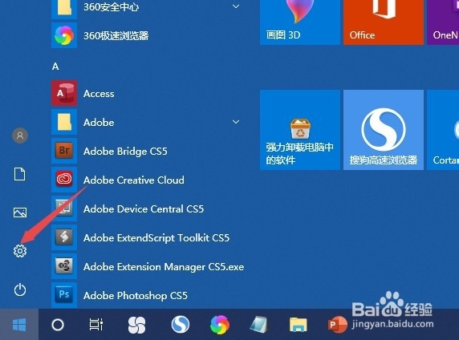Open File Explorer on the taskbar
Screen dimensions: 459x340
coord(299,325)
